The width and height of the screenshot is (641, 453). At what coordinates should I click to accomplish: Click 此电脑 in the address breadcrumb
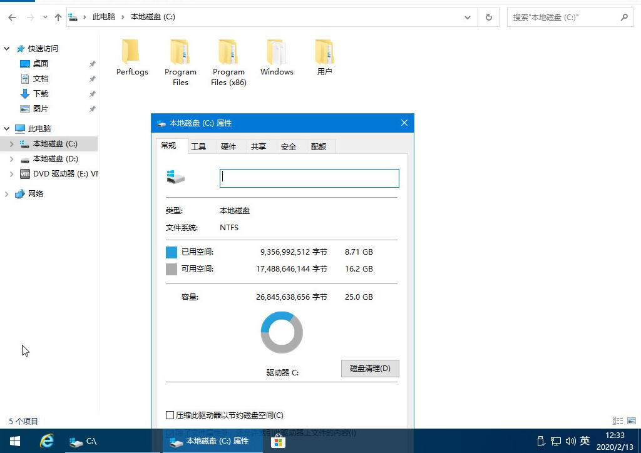[x=104, y=17]
